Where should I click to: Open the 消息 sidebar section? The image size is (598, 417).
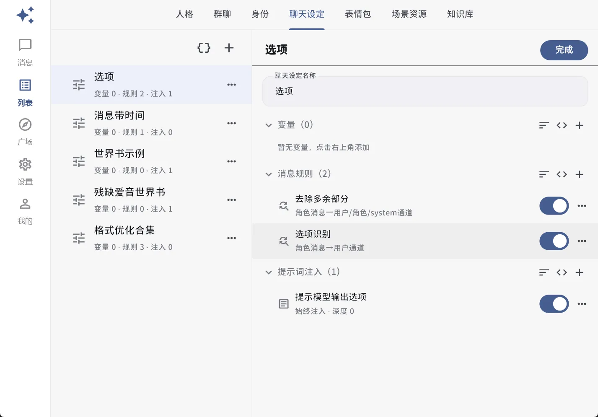[25, 52]
